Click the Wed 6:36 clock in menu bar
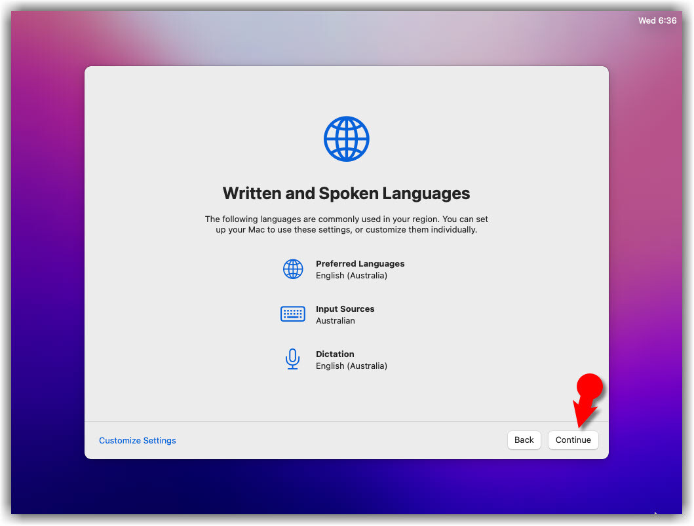This screenshot has height=526, width=694. coord(657,21)
